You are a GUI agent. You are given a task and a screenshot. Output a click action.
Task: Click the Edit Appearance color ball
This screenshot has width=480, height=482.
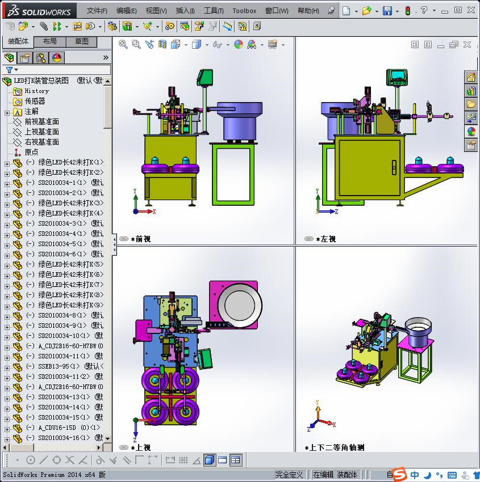tap(239, 45)
